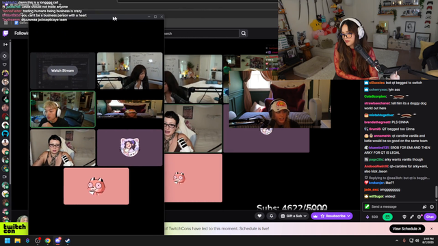Open Discord from taskbar
438x246 pixels.
(57, 241)
